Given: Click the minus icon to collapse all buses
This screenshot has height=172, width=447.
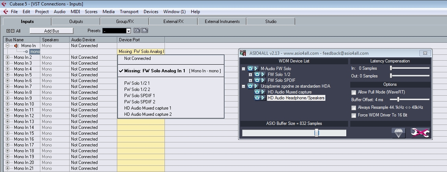Looking at the screenshot, I should 12,31.
